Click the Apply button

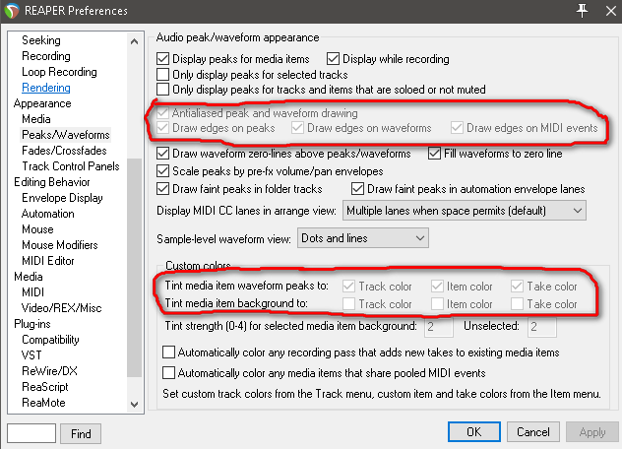point(592,431)
